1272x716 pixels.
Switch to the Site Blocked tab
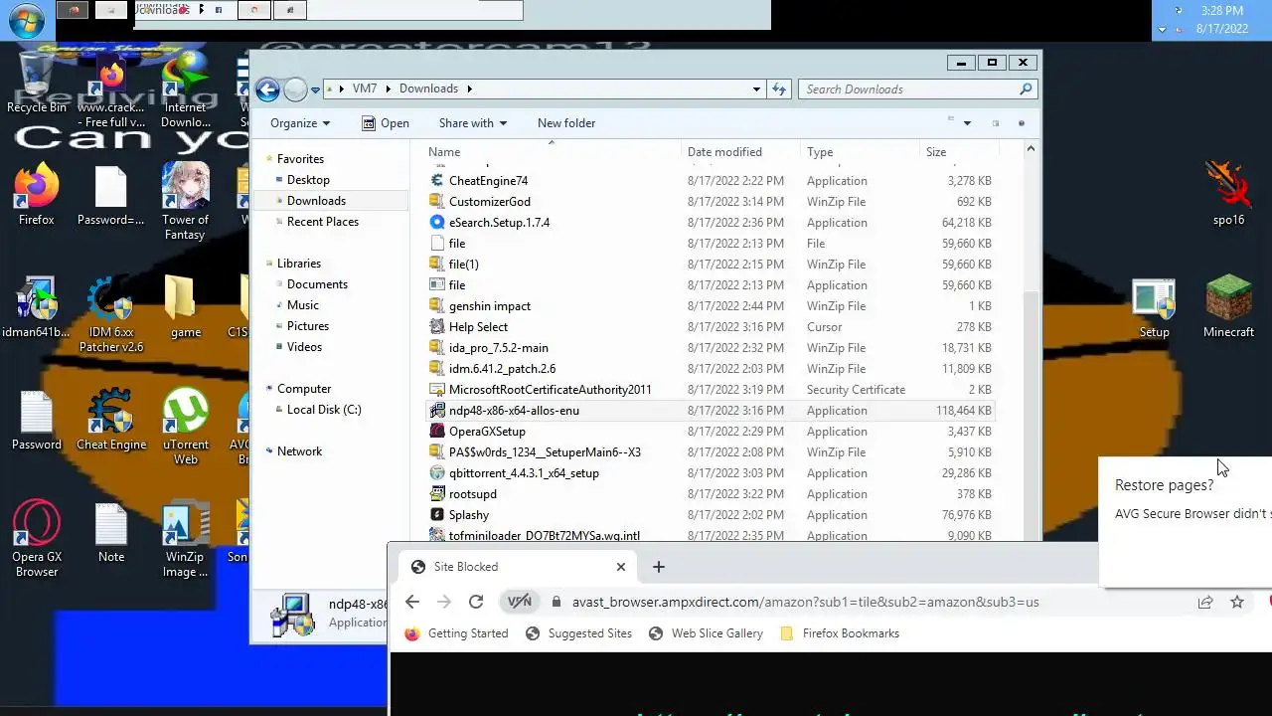point(517,567)
